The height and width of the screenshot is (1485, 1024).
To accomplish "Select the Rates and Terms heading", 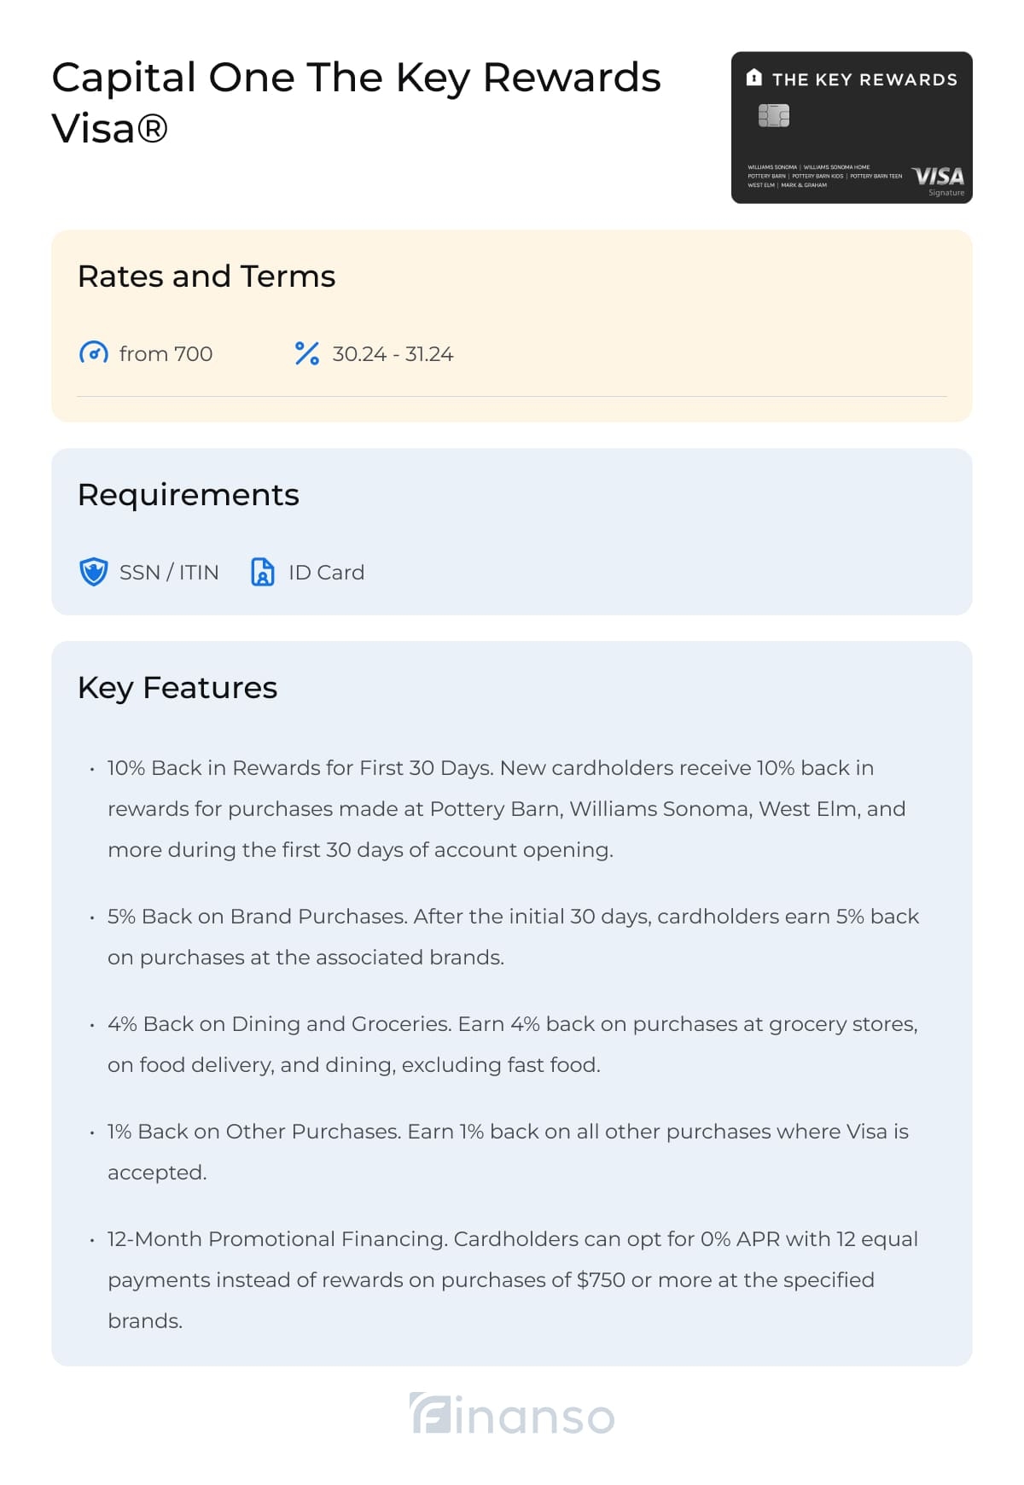I will point(207,277).
